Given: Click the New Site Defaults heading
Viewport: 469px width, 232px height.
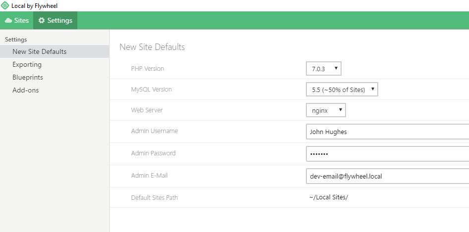Looking at the screenshot, I should [x=152, y=47].
